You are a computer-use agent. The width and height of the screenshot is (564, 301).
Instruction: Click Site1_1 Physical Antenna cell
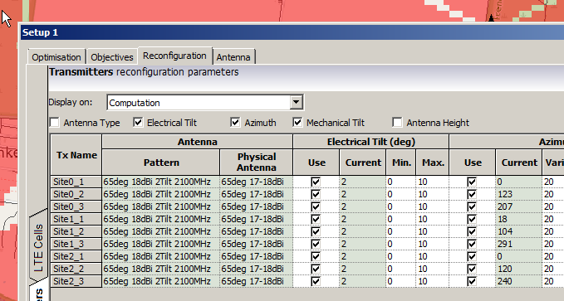(256, 219)
